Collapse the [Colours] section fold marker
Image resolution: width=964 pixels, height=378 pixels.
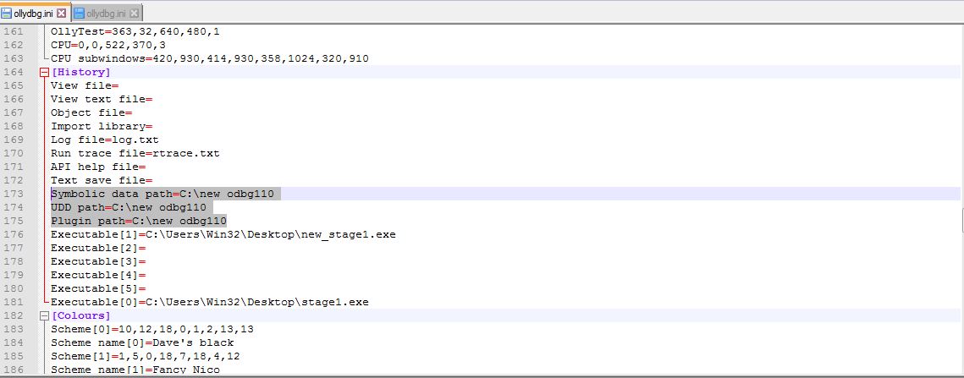click(44, 316)
